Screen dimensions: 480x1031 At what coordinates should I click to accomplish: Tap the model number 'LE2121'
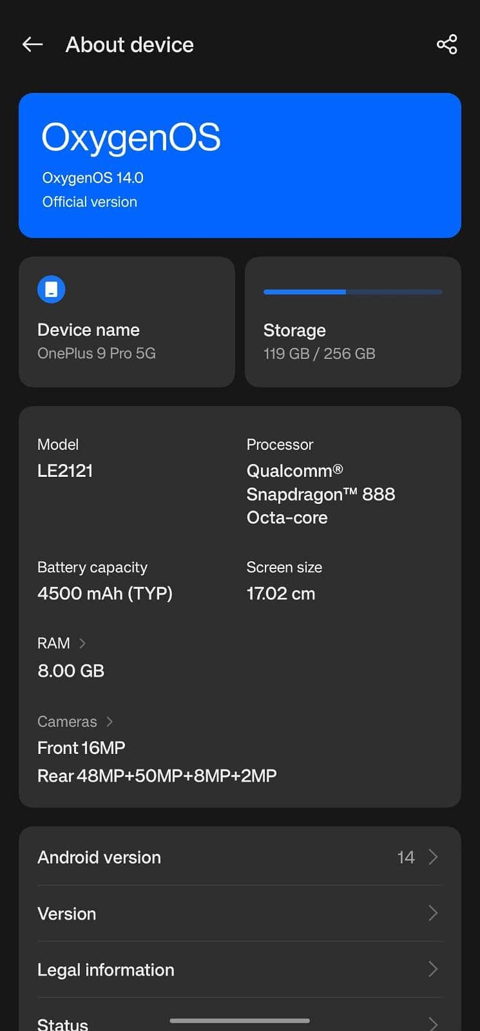65,470
